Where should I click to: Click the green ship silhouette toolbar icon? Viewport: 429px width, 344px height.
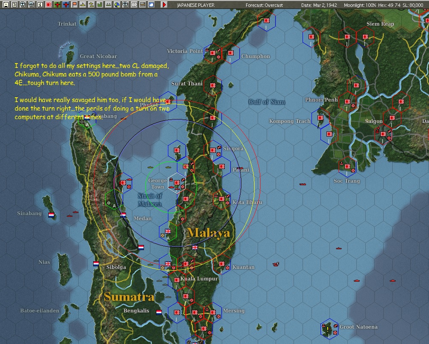[x=109, y=4]
